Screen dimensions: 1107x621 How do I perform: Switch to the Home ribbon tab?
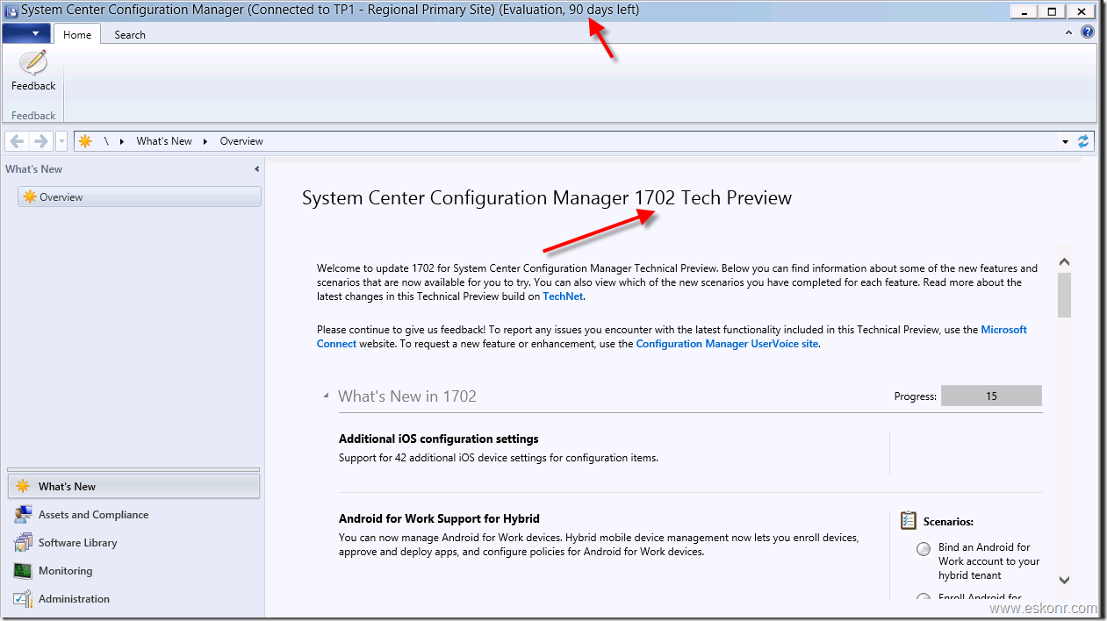[x=77, y=34]
